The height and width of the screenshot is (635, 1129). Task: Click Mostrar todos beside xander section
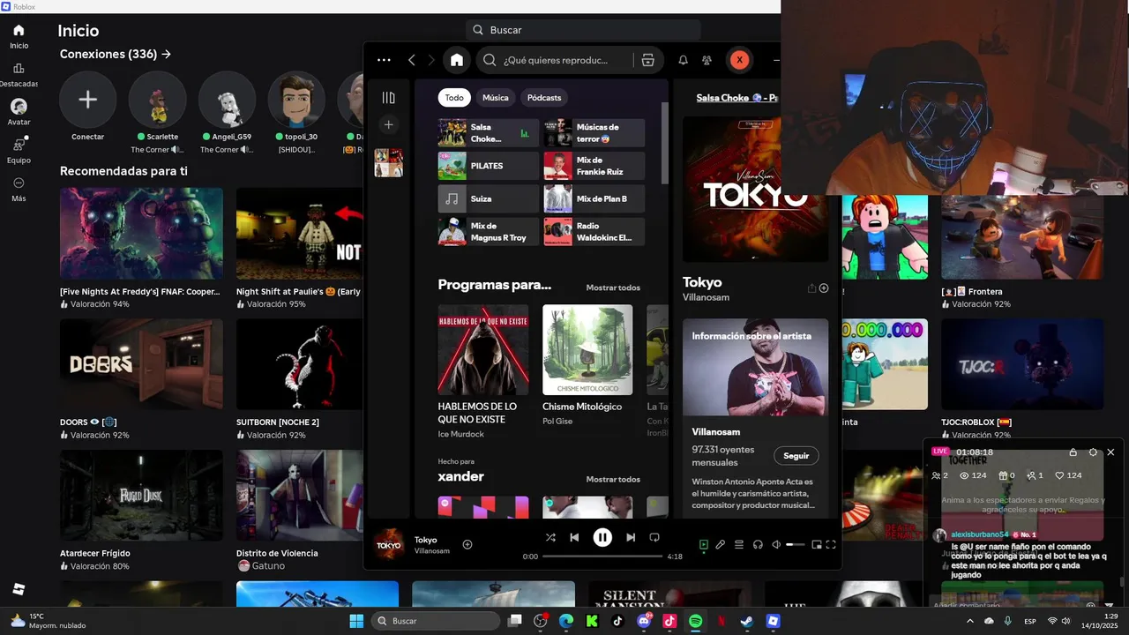[x=613, y=479]
